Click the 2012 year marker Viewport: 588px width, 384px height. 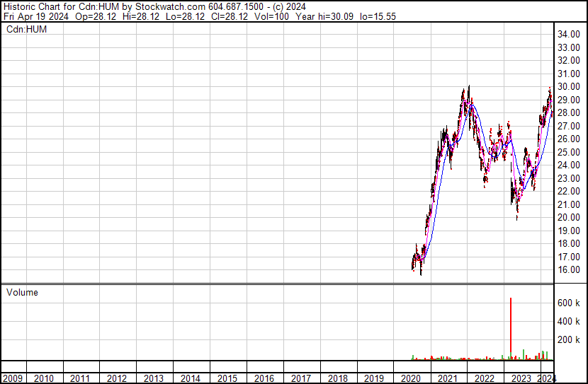[117, 378]
